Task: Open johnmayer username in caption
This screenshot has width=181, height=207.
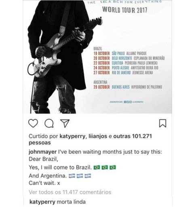Action: click(x=42, y=152)
